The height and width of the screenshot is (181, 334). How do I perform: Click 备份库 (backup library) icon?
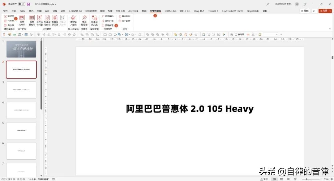point(6,25)
